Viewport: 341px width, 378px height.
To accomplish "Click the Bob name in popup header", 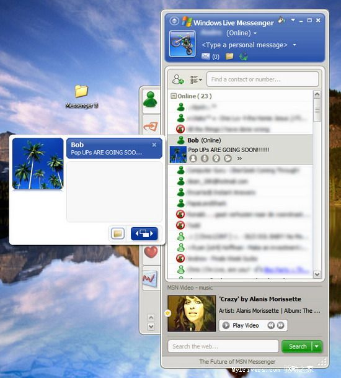I will tap(77, 145).
